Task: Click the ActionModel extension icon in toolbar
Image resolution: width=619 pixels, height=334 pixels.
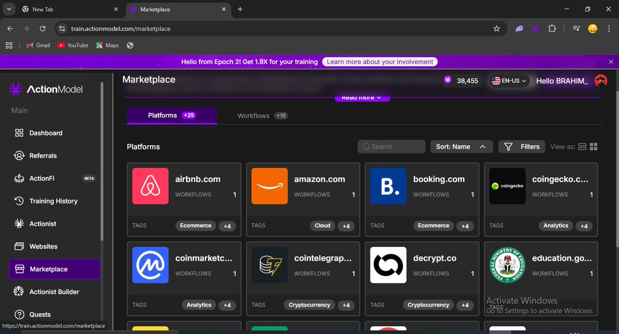Action: coord(535,29)
